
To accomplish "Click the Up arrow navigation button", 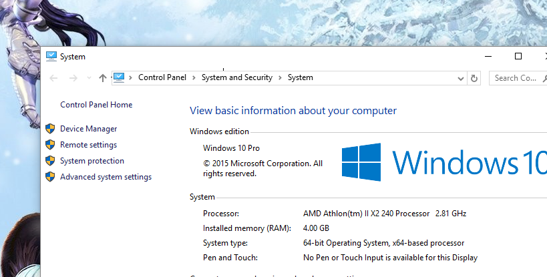I will point(102,78).
